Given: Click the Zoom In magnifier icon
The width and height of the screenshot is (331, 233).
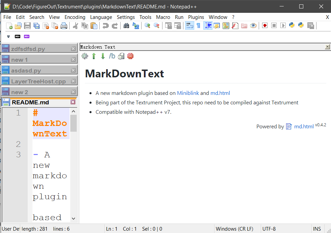Looking at the screenshot, I should (147, 26).
